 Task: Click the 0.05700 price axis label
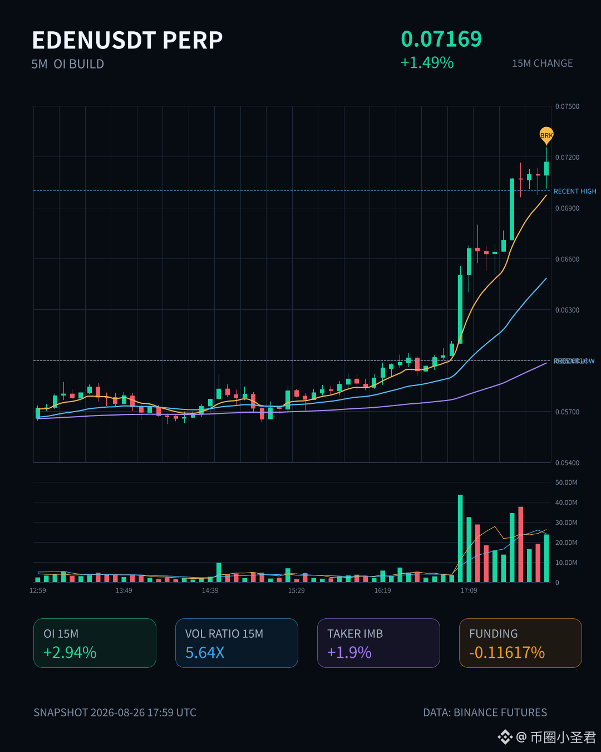coord(567,412)
